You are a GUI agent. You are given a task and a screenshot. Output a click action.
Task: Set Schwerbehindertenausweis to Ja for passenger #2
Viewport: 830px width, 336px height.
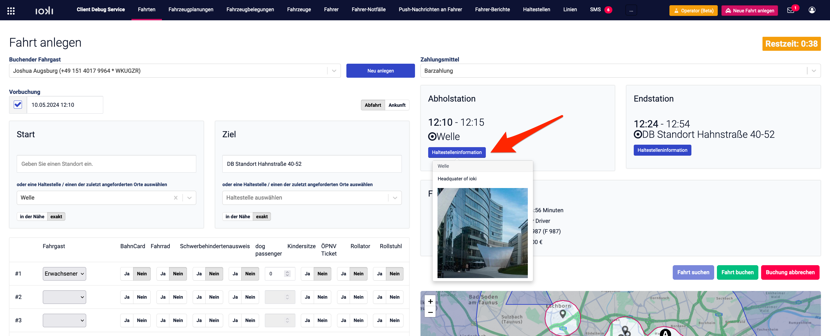[x=199, y=297]
